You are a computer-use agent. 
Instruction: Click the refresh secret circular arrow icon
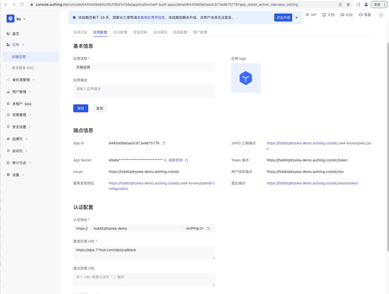186,160
